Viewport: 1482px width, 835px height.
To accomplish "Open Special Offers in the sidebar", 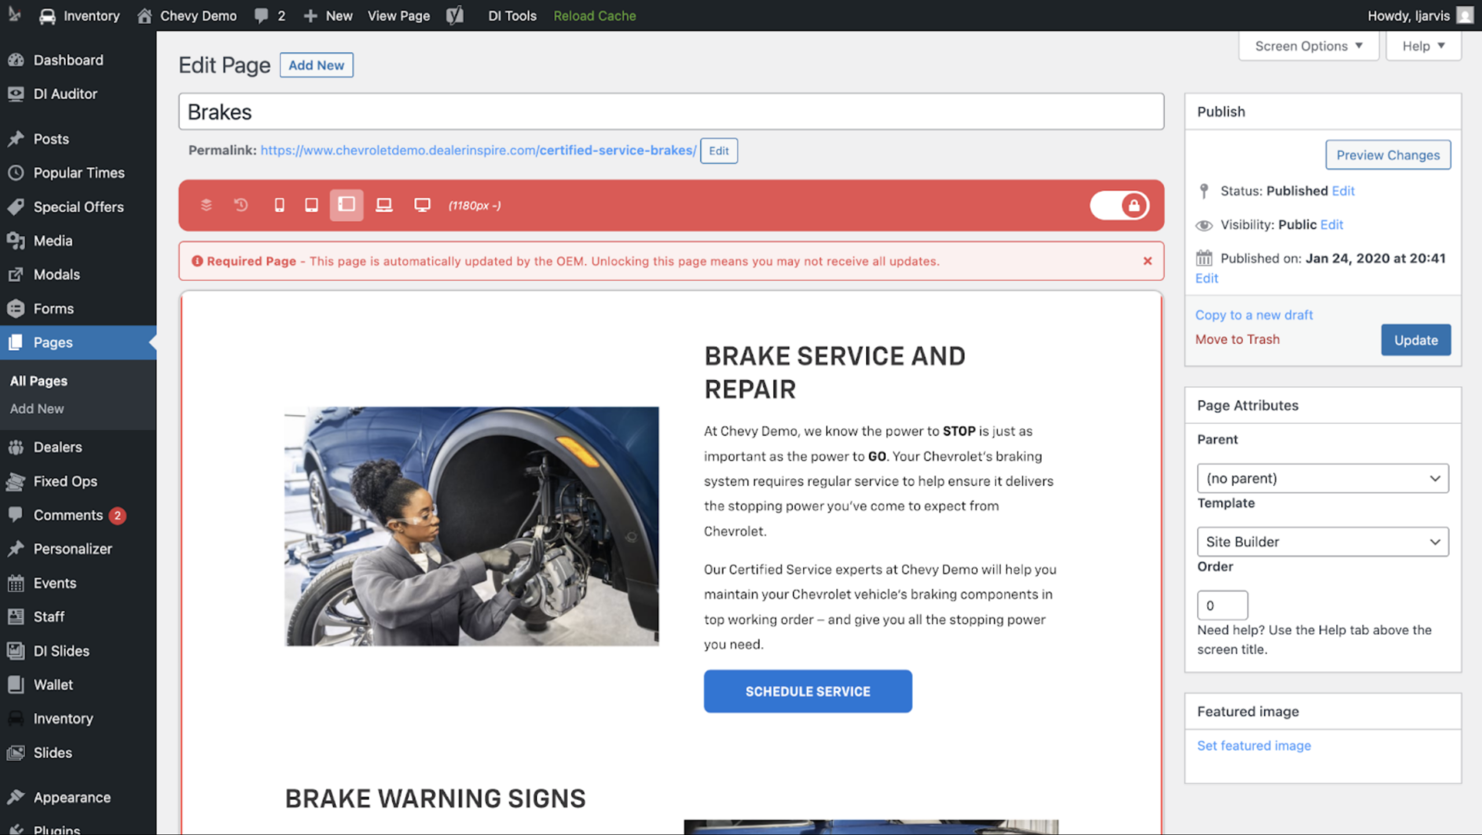I will (78, 207).
